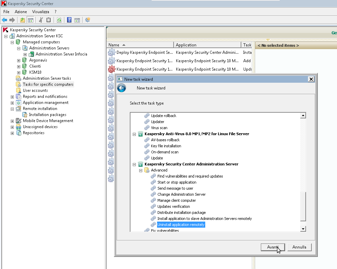
Task: Click Annulla to cancel the wizard
Action: tap(299, 247)
